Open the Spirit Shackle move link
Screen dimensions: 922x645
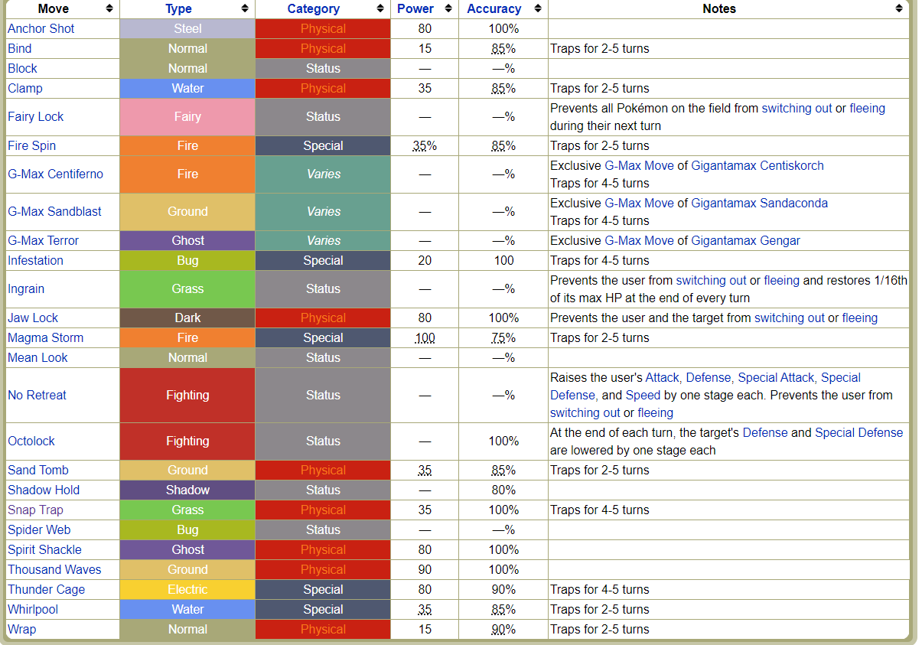pos(44,549)
